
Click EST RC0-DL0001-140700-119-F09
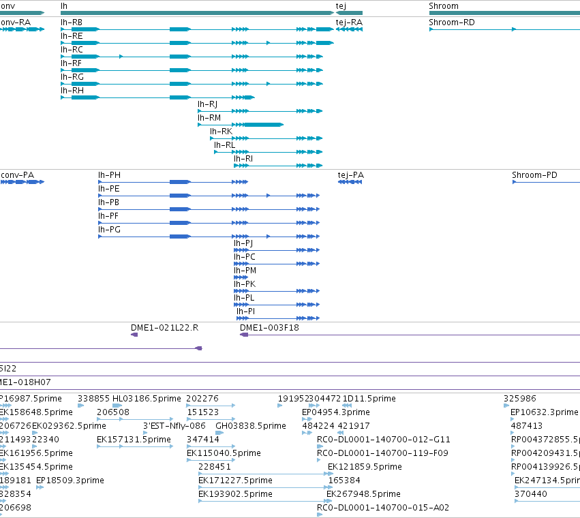tap(382, 453)
